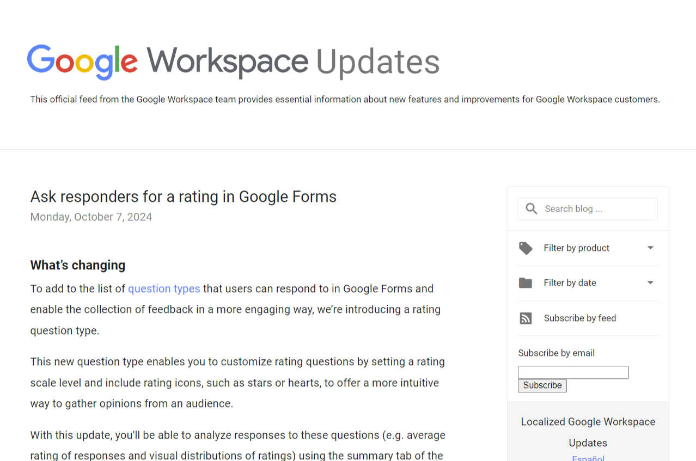
Task: Click the search magnifier icon
Action: click(531, 208)
